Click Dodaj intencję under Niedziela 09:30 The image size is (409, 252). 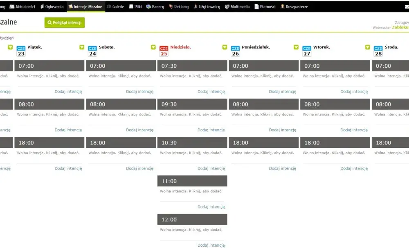[211, 130]
